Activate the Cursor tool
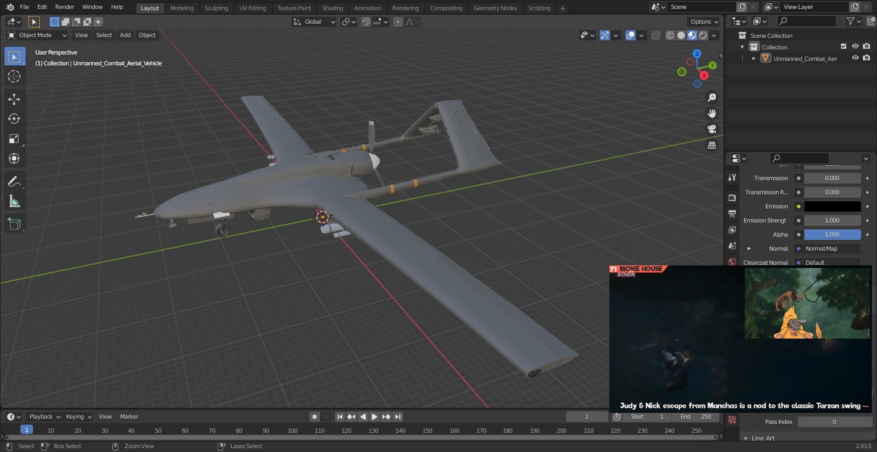The image size is (877, 452). coord(14,76)
